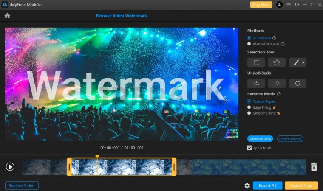Choose Edge Filling remove mode
Image resolution: width=323 pixels, height=191 pixels.
(x=249, y=107)
